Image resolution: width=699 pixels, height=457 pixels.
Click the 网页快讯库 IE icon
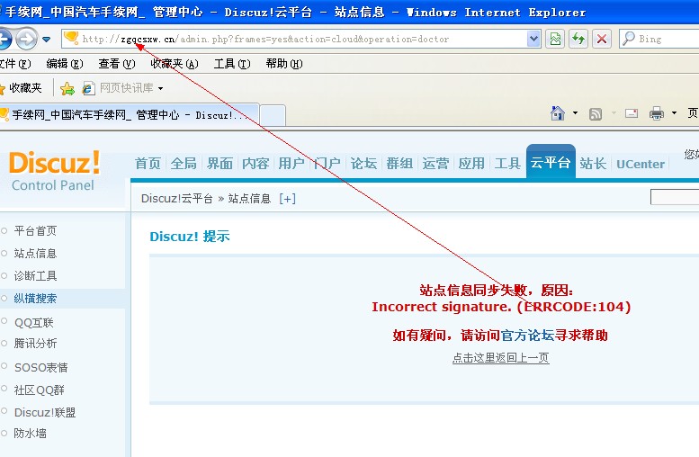[x=88, y=89]
